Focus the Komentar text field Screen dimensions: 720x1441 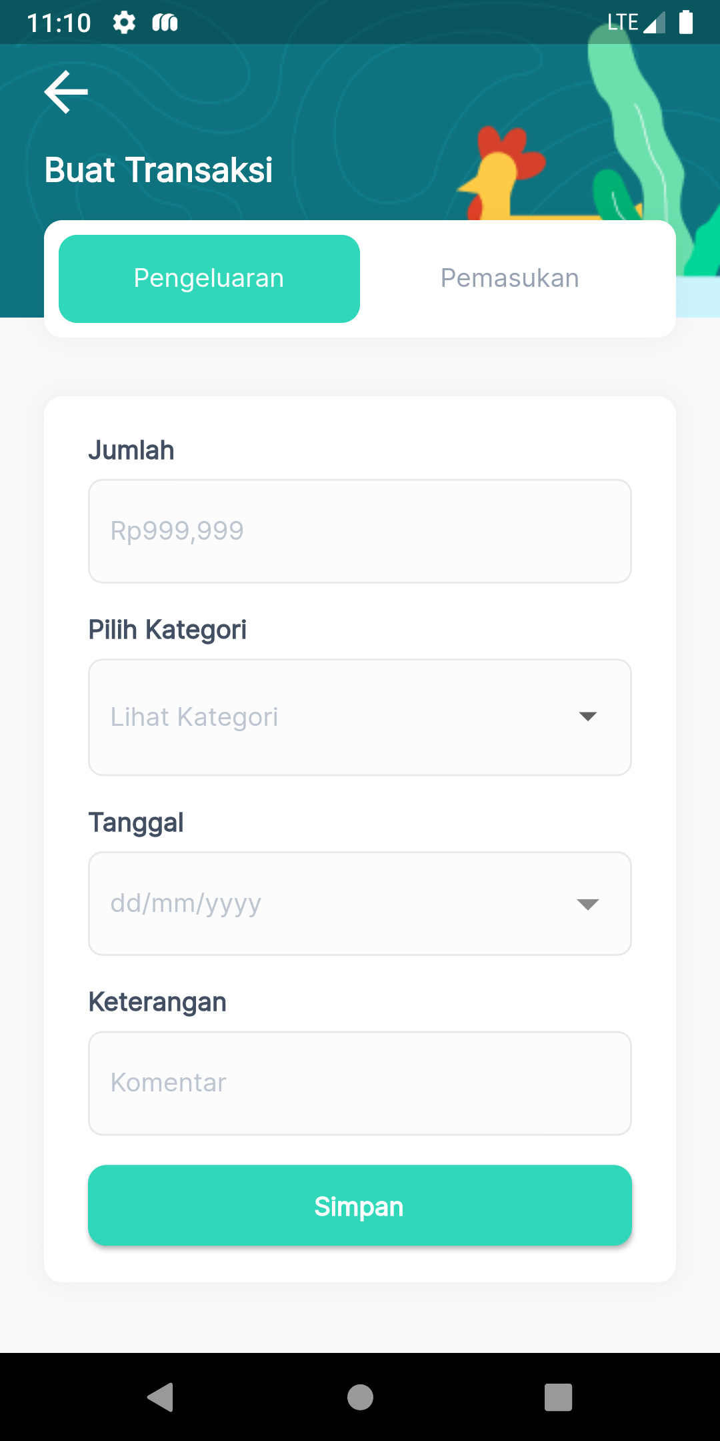[x=360, y=1083]
